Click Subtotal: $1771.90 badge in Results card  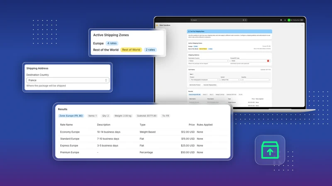pos(147,116)
